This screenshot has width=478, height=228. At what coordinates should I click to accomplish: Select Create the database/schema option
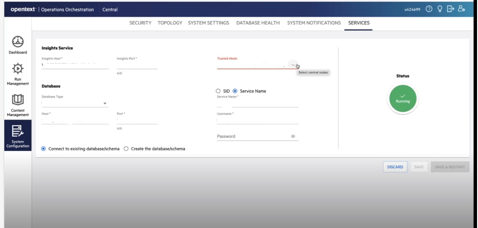point(126,149)
